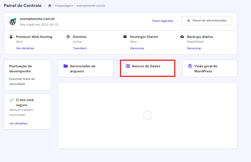Click the green checkmark site security icon
The height and width of the screenshot is (162, 251).
click(x=12, y=100)
